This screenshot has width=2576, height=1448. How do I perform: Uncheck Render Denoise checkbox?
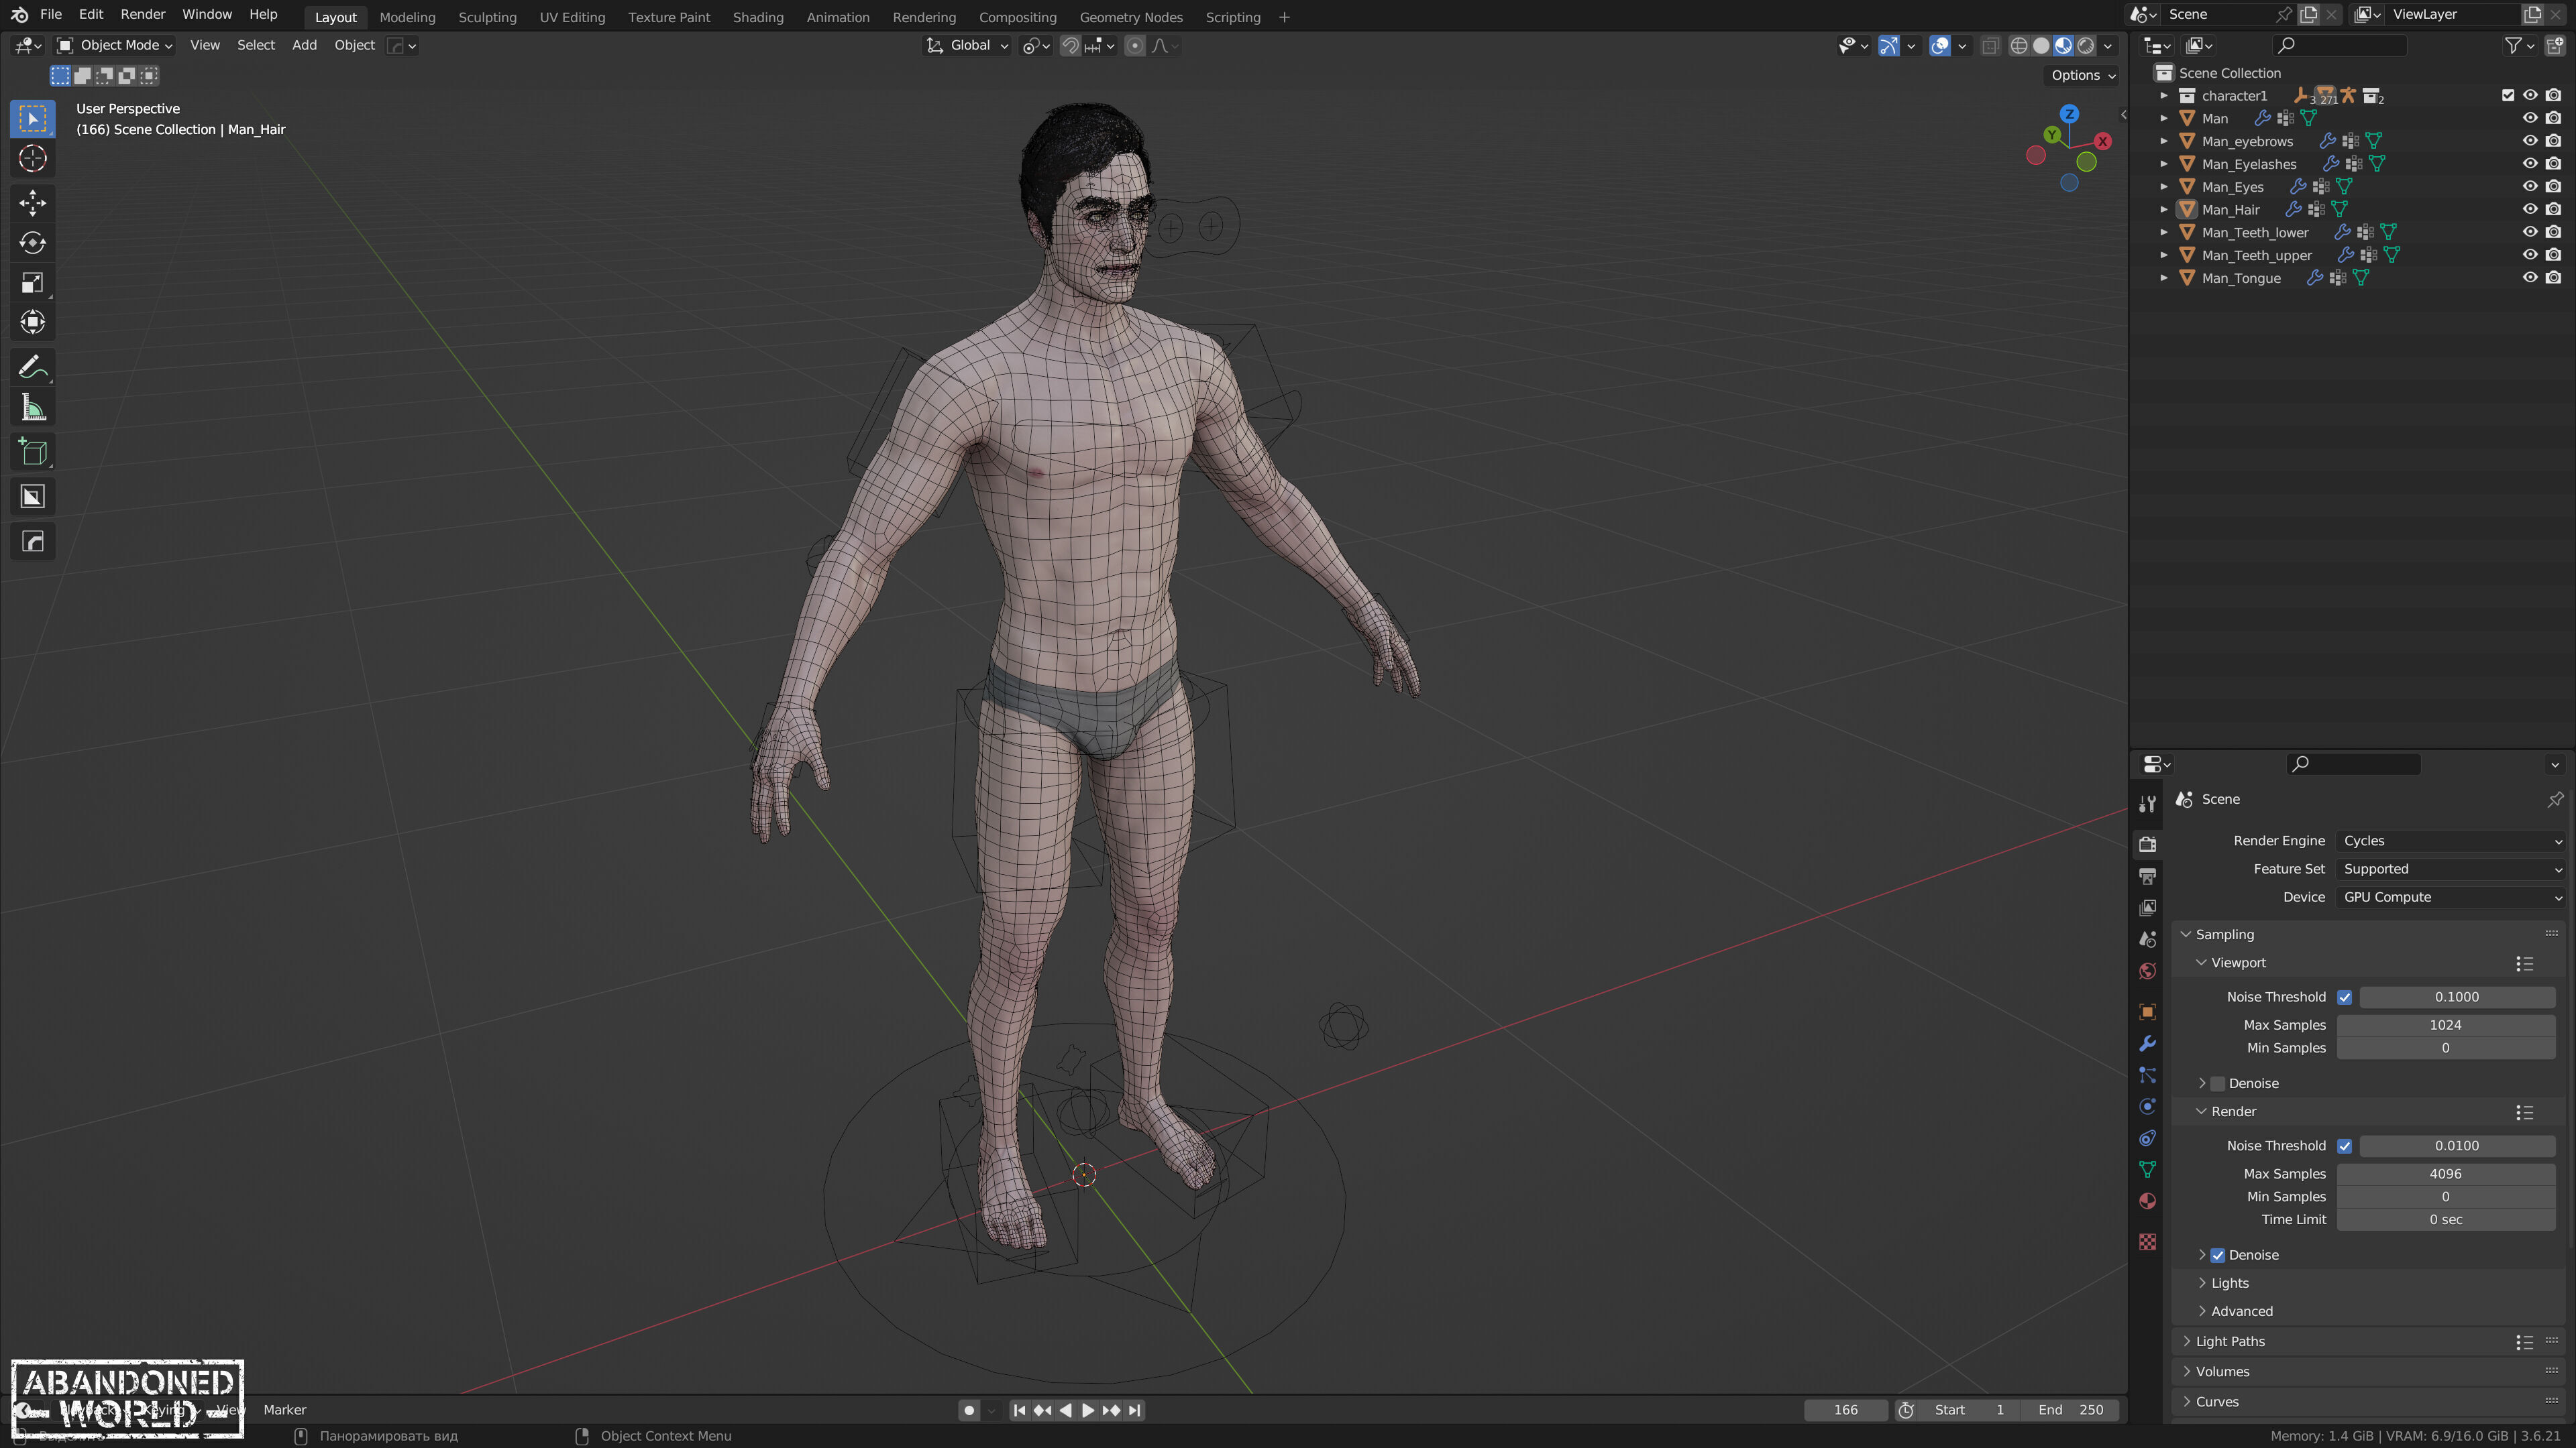pyautogui.click(x=2217, y=1255)
